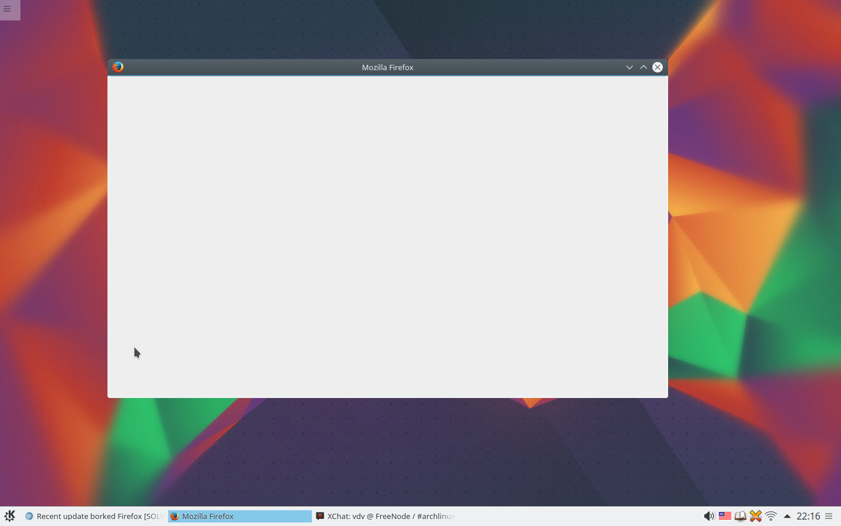Click the Mozilla Firefox title bar text
Viewport: 841px width, 526px height.
(x=388, y=67)
